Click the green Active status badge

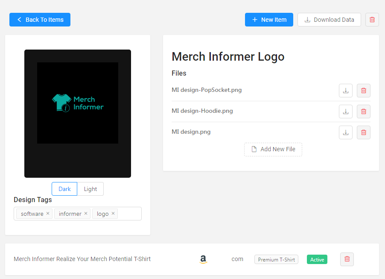317,259
